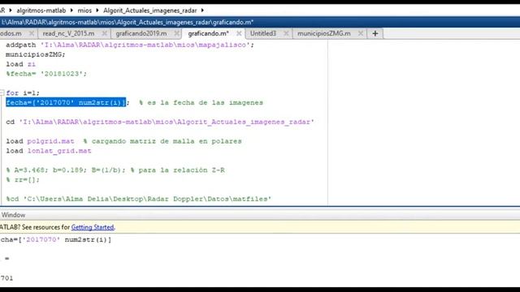The height and width of the screenshot is (292, 520).
Task: Expand arrow after mios in path
Action: (x=97, y=11)
